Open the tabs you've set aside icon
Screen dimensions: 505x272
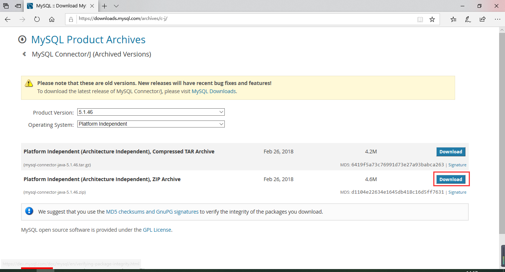[6, 6]
